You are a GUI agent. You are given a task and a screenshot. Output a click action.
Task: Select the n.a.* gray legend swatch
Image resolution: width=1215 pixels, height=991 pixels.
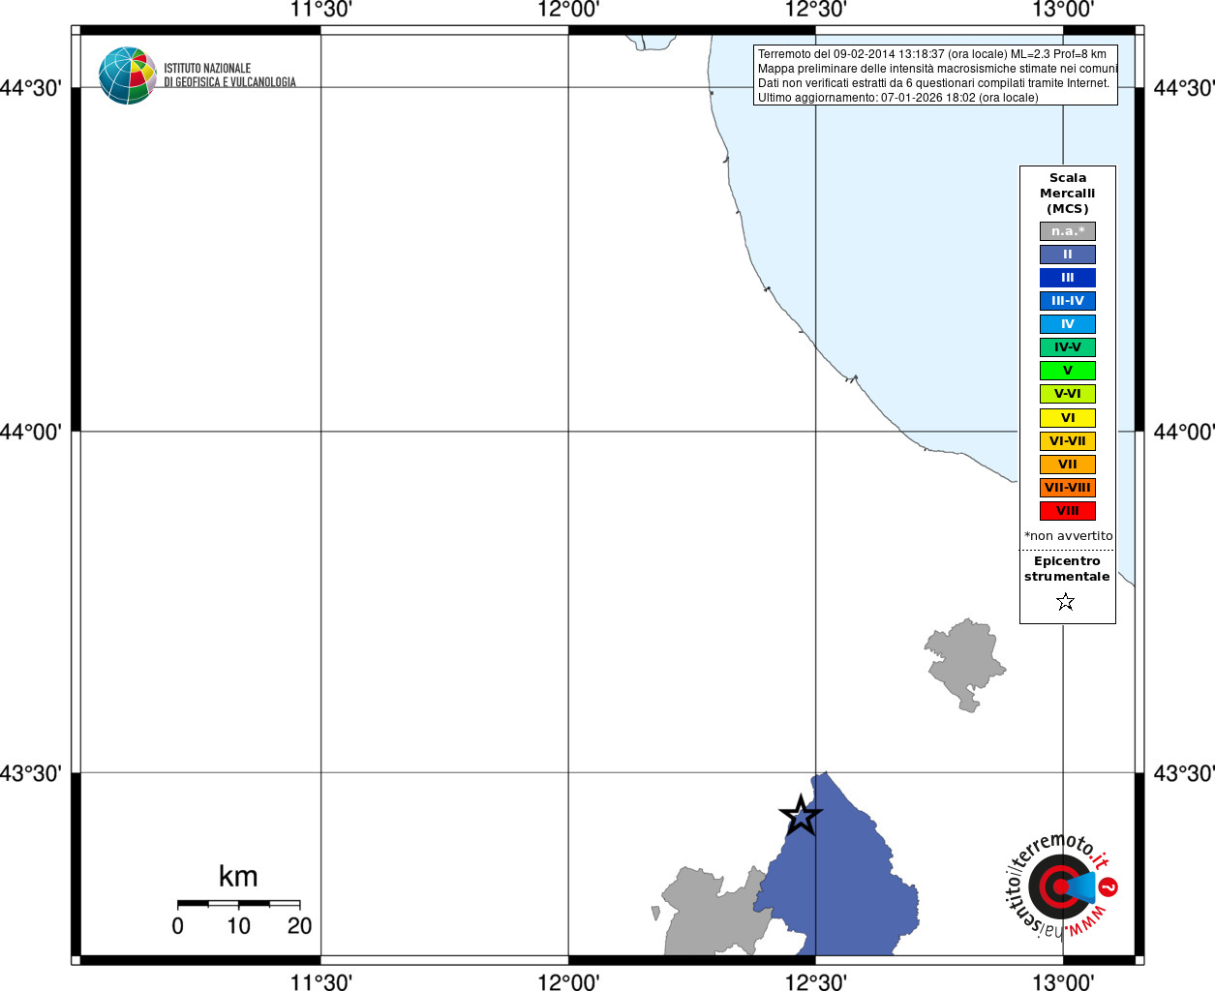click(1068, 231)
